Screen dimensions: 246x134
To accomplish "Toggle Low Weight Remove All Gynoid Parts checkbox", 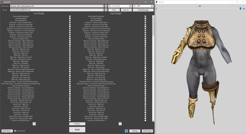I will tap(70, 86).
